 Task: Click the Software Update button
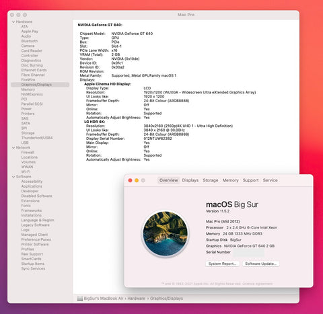pyautogui.click(x=260, y=264)
